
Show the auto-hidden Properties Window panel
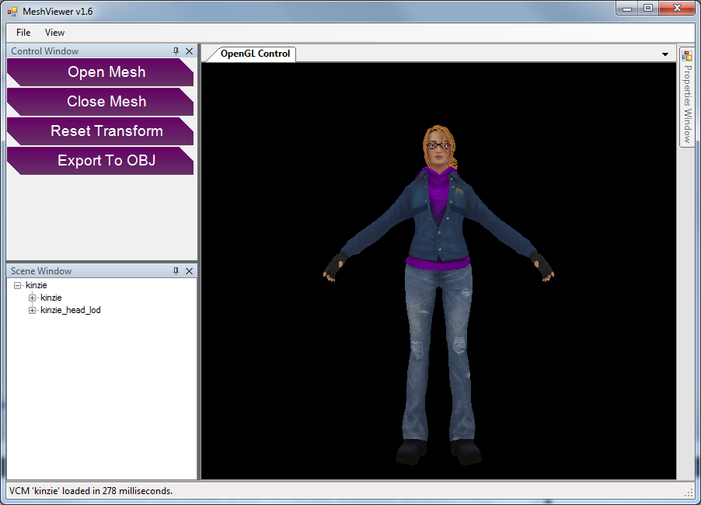click(x=687, y=103)
